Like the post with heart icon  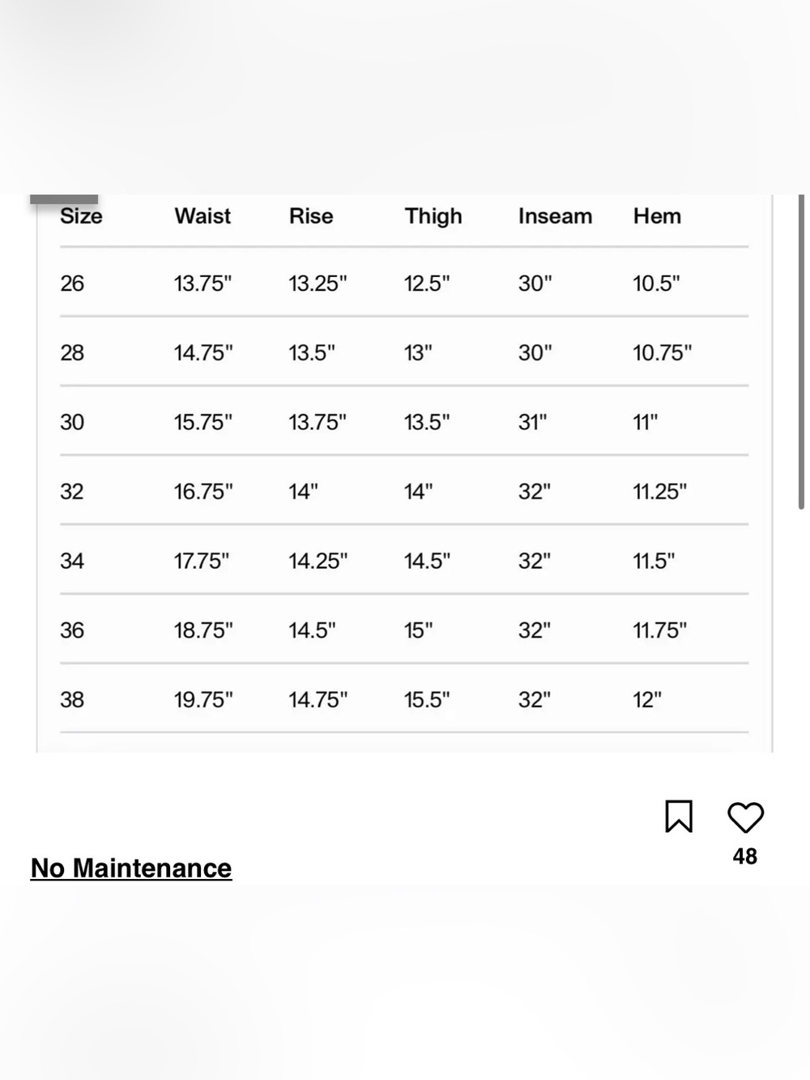point(745,817)
